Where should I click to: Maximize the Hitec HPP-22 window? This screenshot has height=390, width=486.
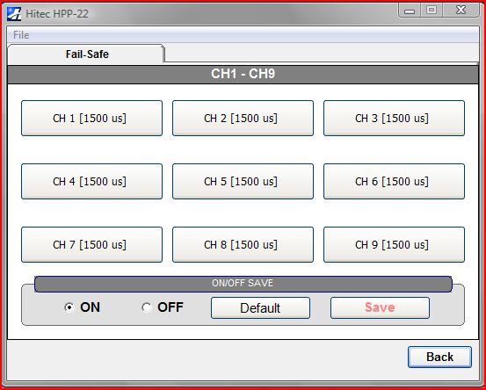[x=432, y=11]
